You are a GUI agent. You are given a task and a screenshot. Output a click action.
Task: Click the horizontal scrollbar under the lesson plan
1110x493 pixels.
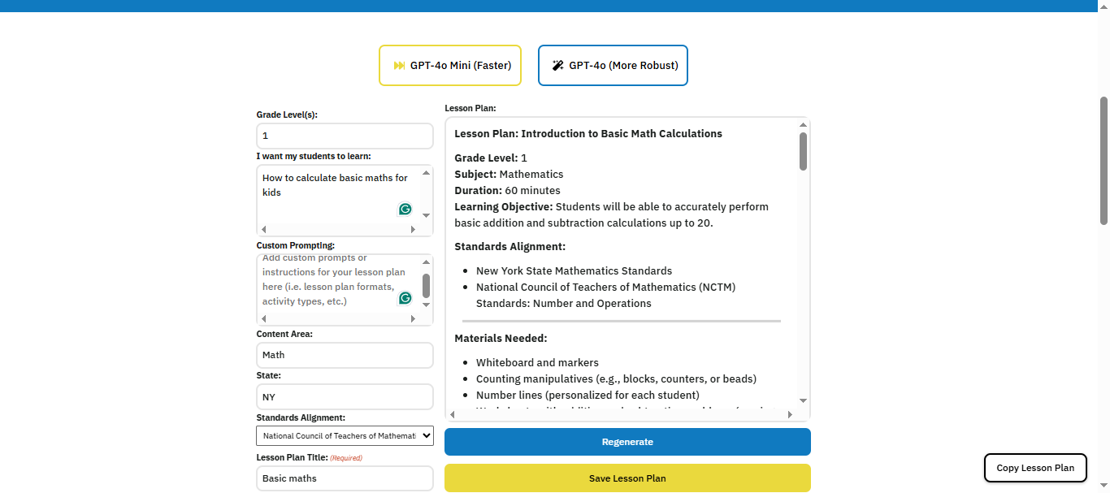[620, 415]
